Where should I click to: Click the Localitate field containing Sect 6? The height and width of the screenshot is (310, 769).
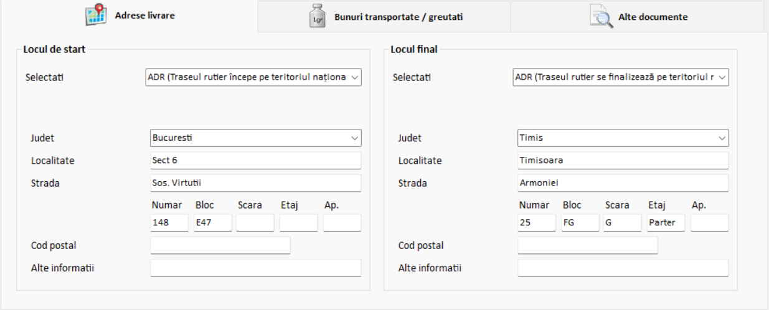pyautogui.click(x=256, y=161)
